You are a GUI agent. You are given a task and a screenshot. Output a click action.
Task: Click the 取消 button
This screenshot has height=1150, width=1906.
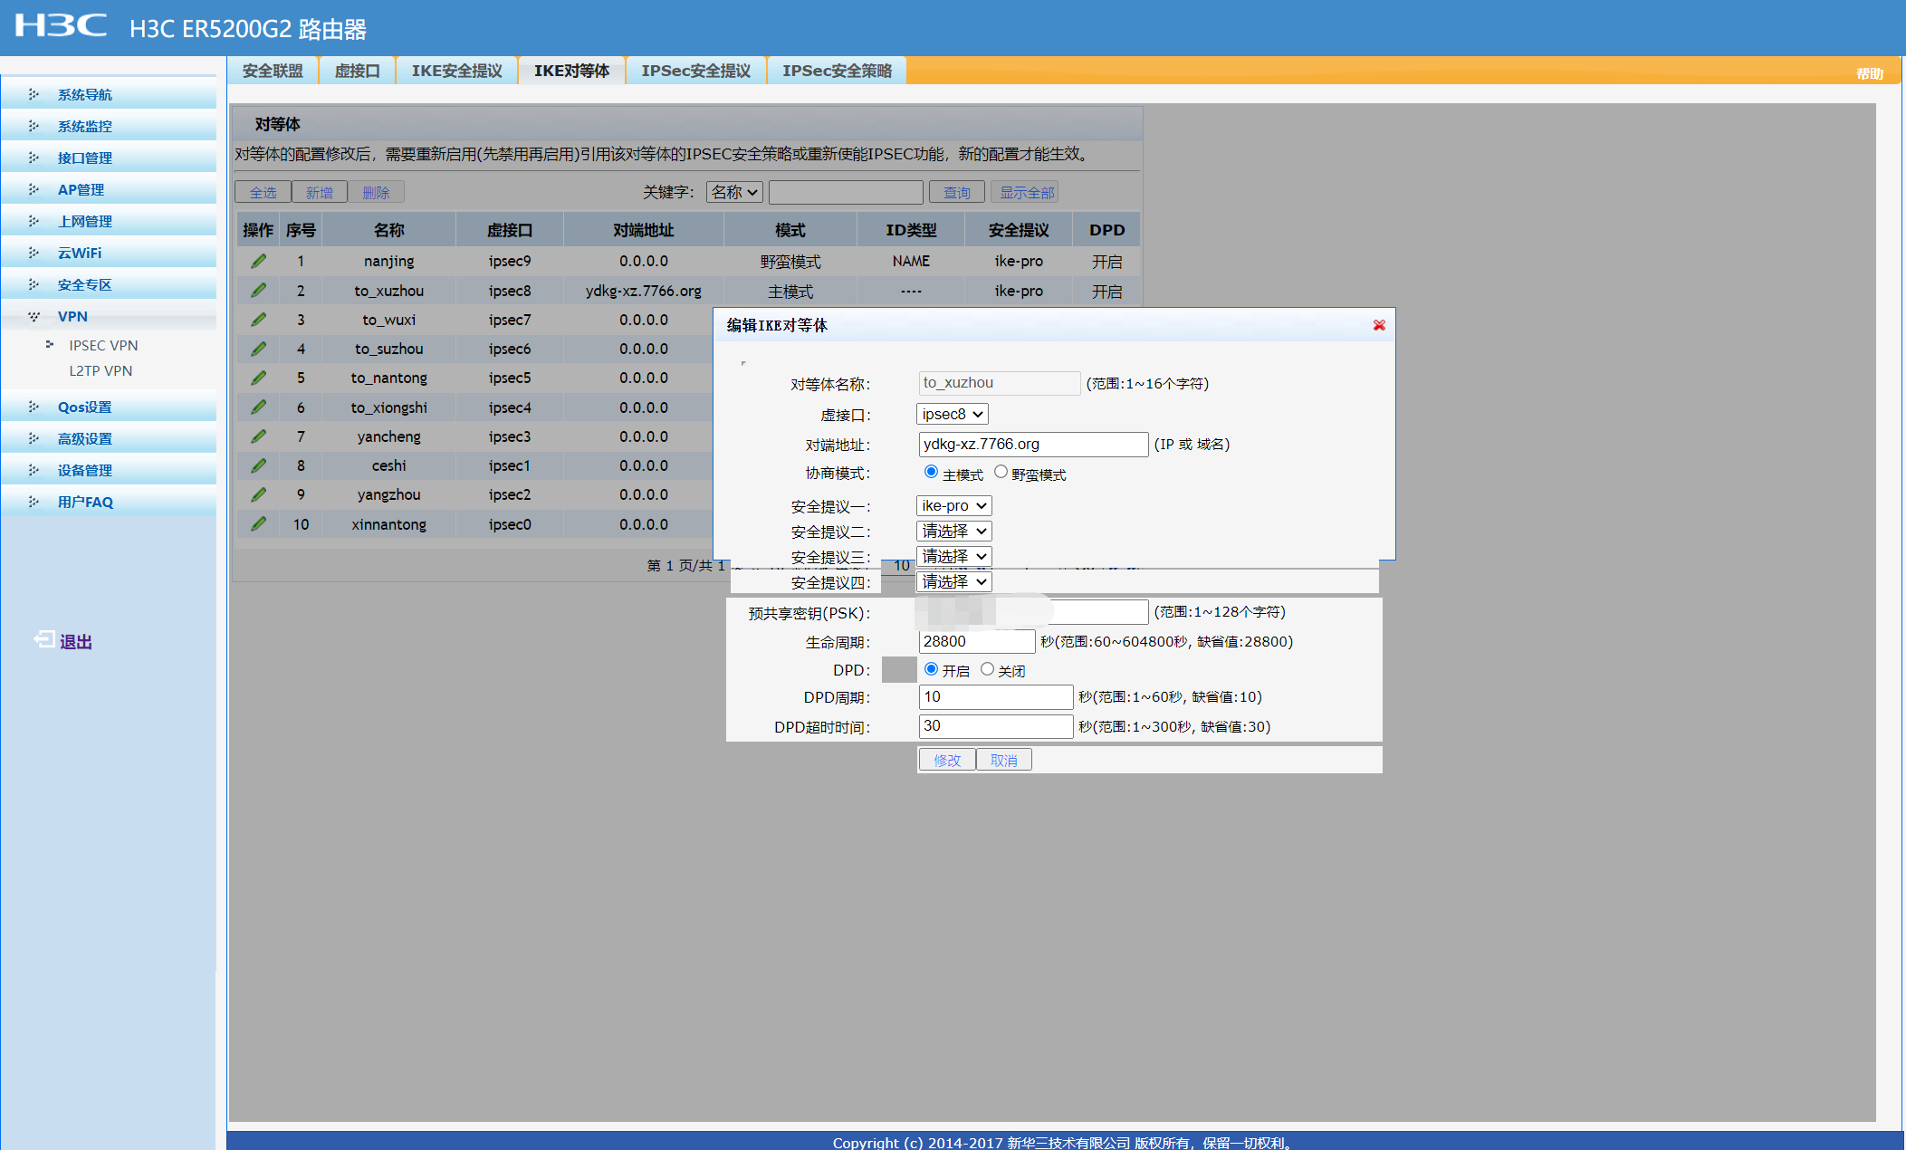1003,760
